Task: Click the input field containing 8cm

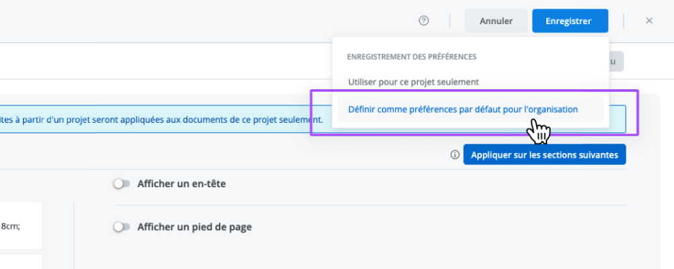Action: (x=20, y=225)
